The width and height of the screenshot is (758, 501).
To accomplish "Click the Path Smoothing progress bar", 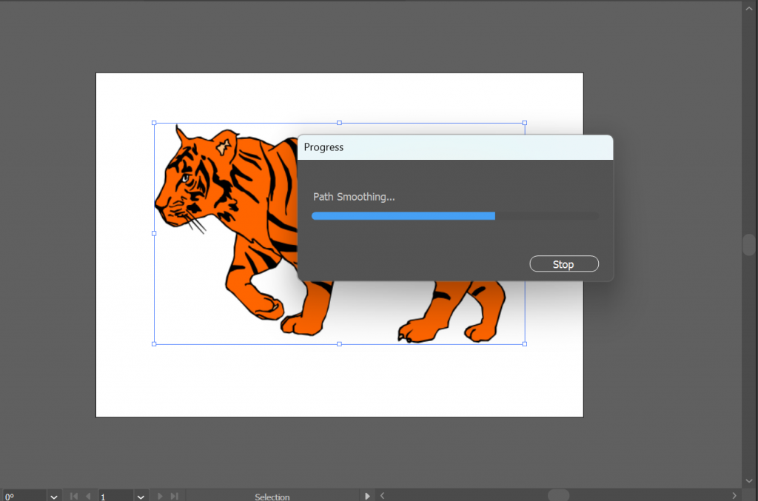I will [x=455, y=215].
